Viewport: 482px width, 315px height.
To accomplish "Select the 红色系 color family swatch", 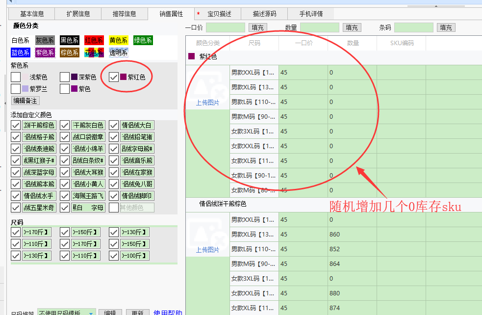I will tap(94, 40).
